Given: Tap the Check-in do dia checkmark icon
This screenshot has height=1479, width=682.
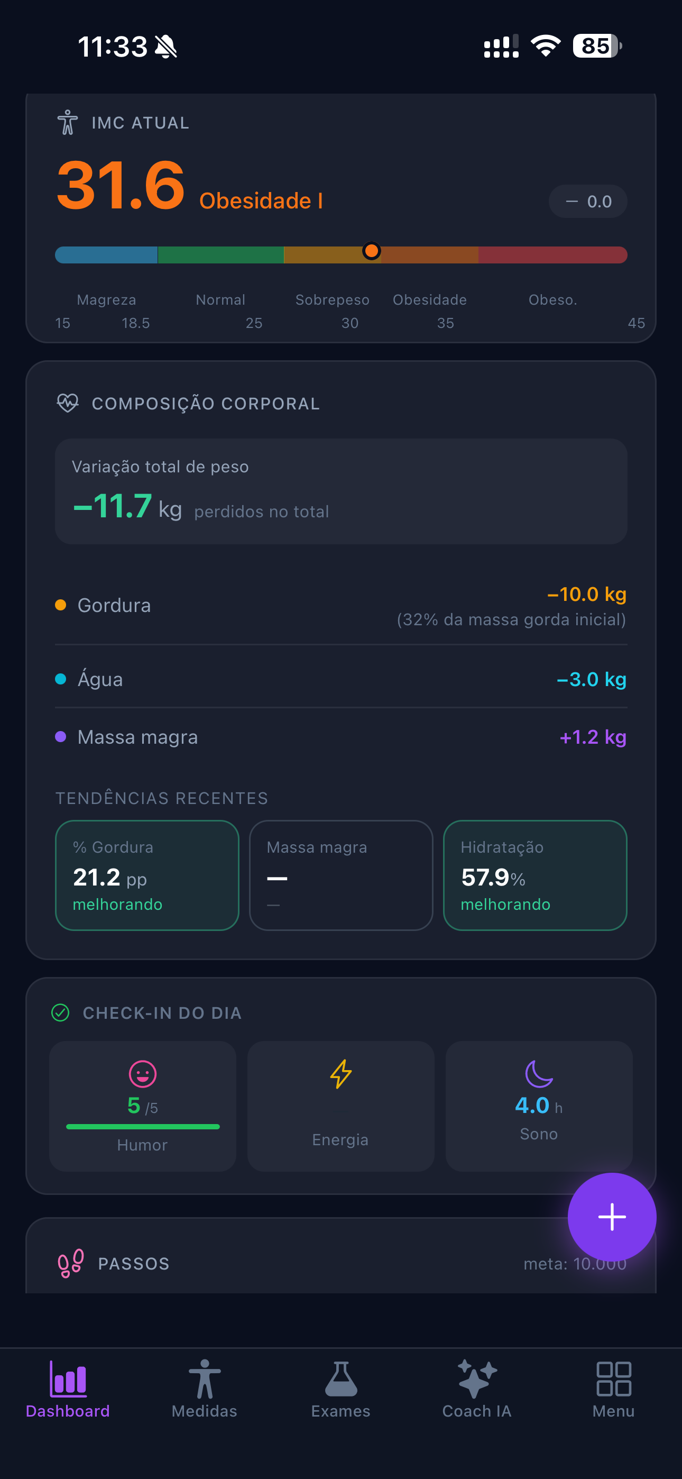Looking at the screenshot, I should (60, 1012).
